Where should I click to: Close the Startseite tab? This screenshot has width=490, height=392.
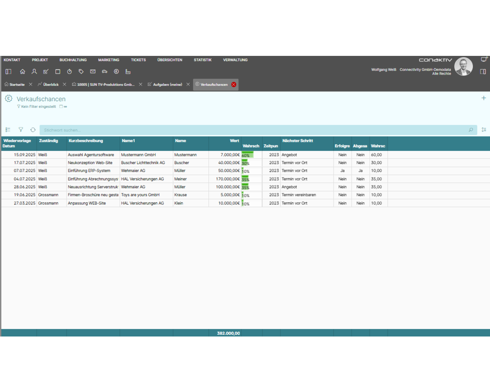[x=31, y=84]
